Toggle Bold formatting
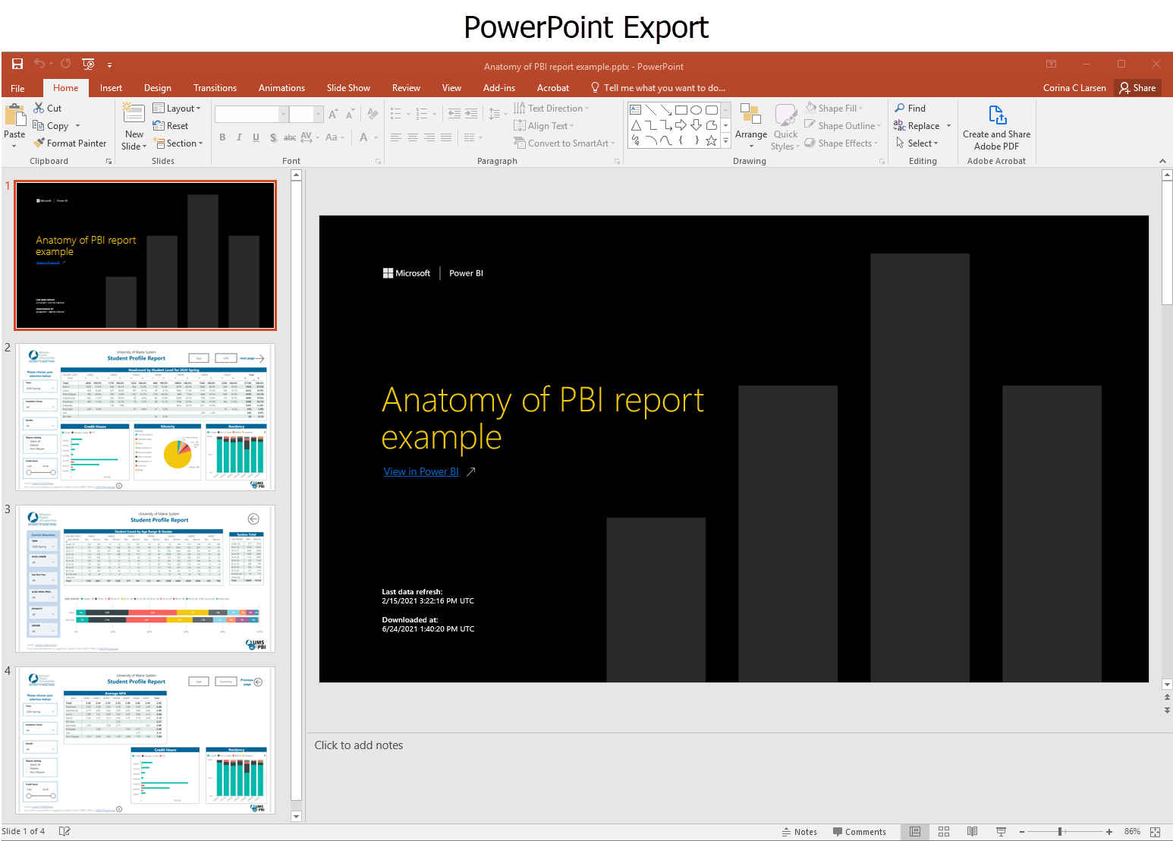Image resolution: width=1173 pixels, height=841 pixels. (x=222, y=137)
